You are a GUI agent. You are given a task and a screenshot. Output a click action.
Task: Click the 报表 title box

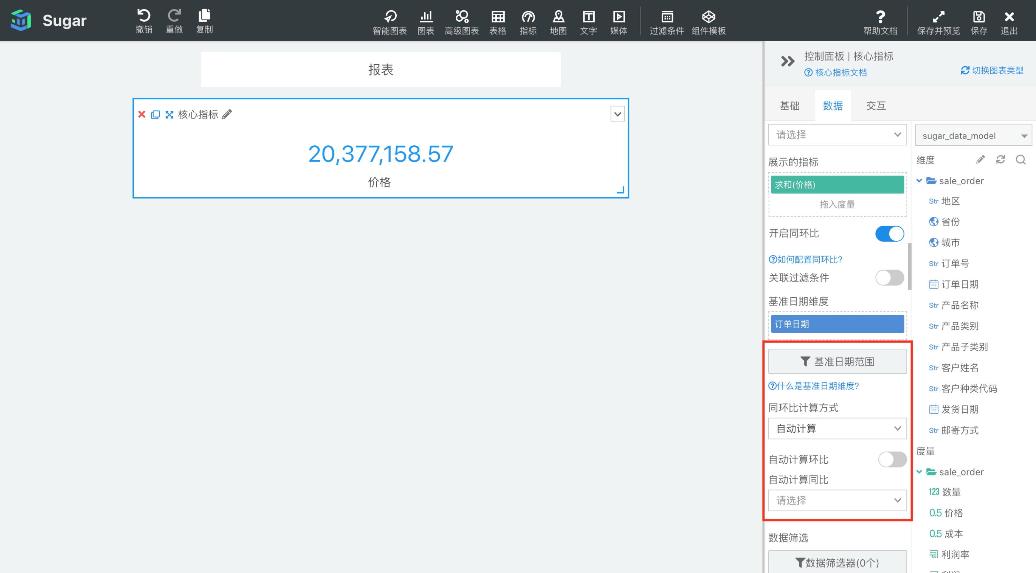(380, 69)
